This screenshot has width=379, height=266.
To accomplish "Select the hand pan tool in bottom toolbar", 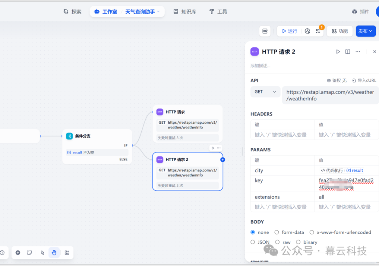I will [54, 253].
